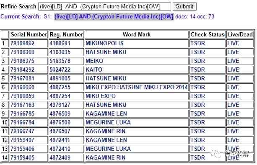Open registration number 4872409
257x165 pixels.
coord(60,157)
